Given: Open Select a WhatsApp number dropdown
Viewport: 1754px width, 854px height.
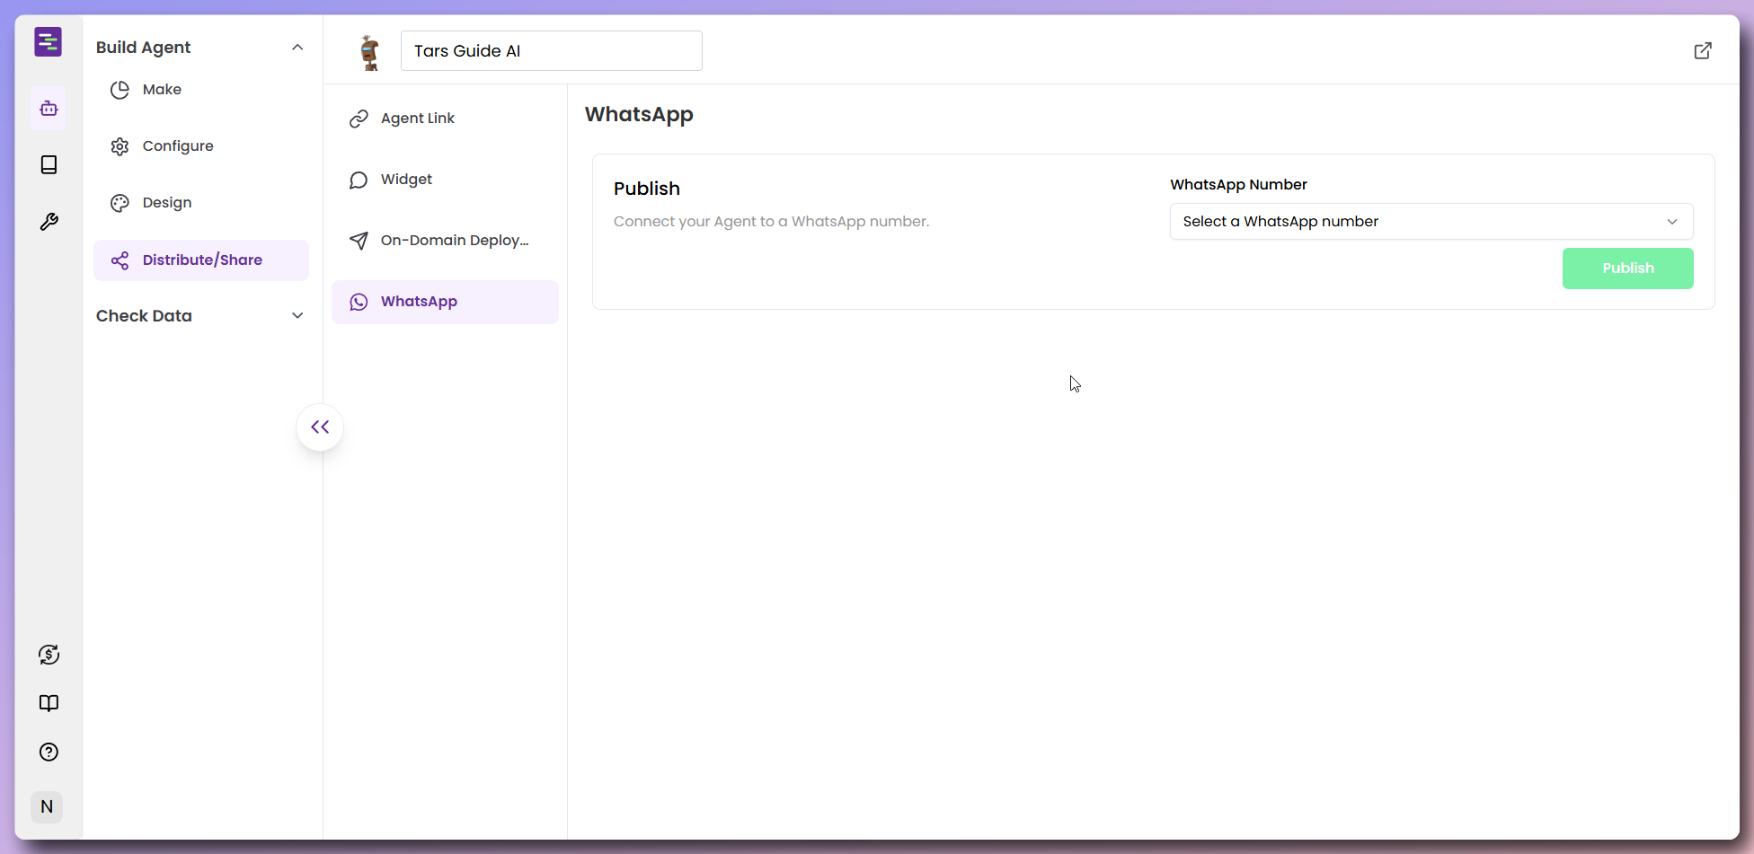Looking at the screenshot, I should click(x=1431, y=222).
